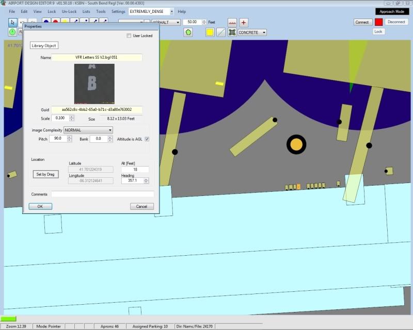This screenshot has width=413, height=330.
Task: Click the red color swatch near Connect
Action: pyautogui.click(x=378, y=22)
